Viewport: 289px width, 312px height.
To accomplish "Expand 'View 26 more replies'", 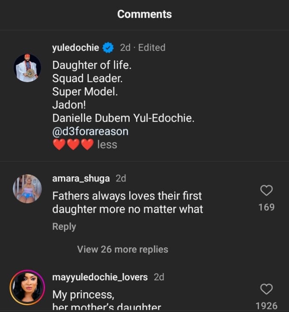I will [x=122, y=249].
